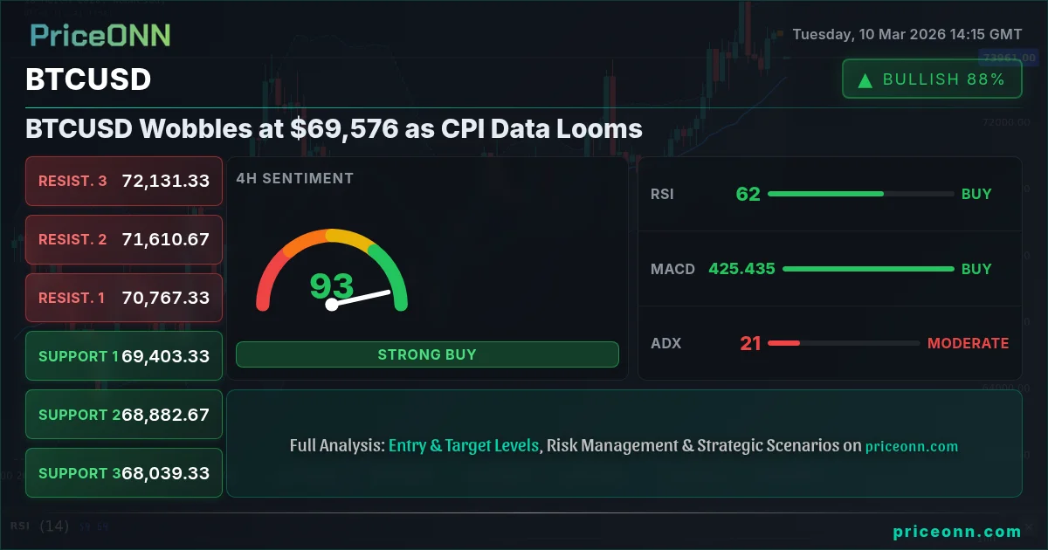Select the RESIST. 2 level 71,610.67
Screen dimensions: 1048x550
pos(124,239)
